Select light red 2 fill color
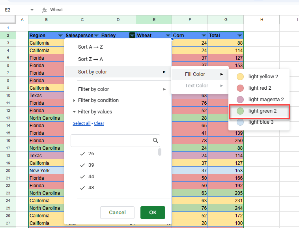299x228 pixels. 259,88
